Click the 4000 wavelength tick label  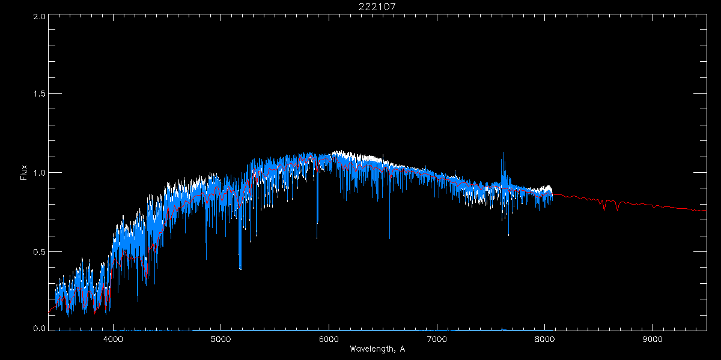click(x=113, y=339)
